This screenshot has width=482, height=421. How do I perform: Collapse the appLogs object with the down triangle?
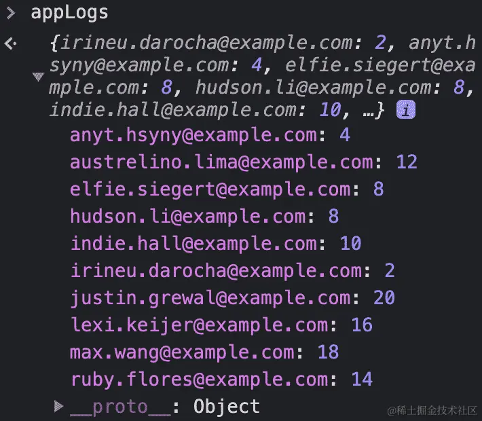tap(39, 77)
